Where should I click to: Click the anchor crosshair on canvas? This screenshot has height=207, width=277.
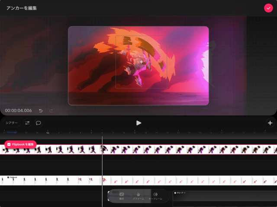tap(141, 62)
